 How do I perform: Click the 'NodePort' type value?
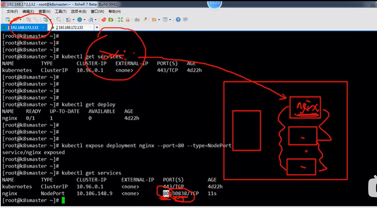click(53, 193)
